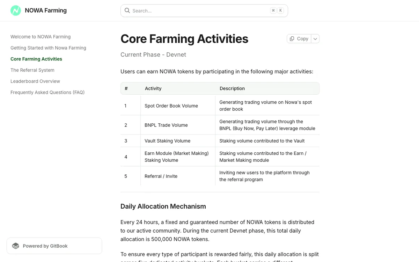This screenshot has width=419, height=262.
Task: Click the Description column header
Action: tap(232, 88)
